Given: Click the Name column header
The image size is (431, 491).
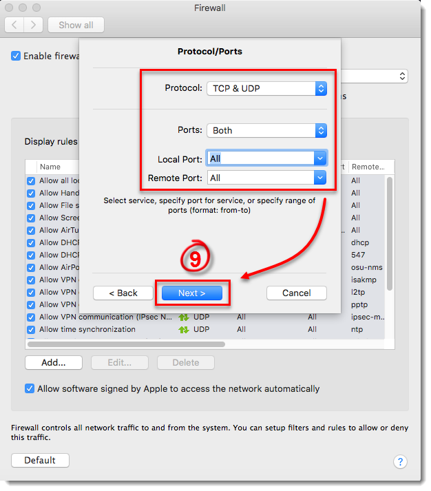Looking at the screenshot, I should [50, 167].
